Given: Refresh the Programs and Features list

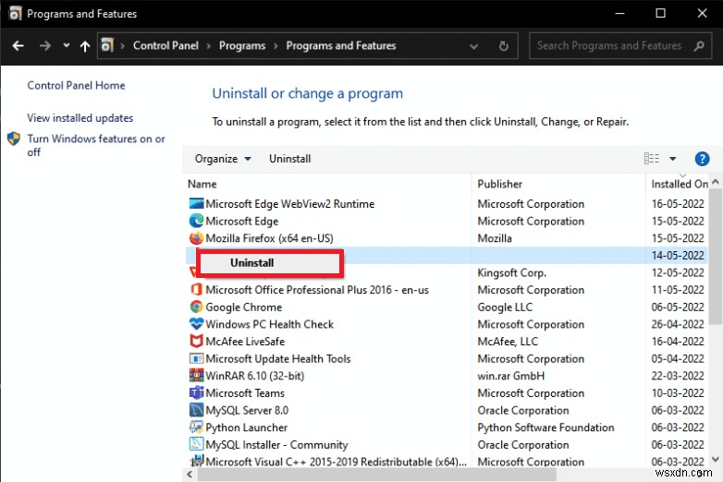Looking at the screenshot, I should pyautogui.click(x=504, y=45).
